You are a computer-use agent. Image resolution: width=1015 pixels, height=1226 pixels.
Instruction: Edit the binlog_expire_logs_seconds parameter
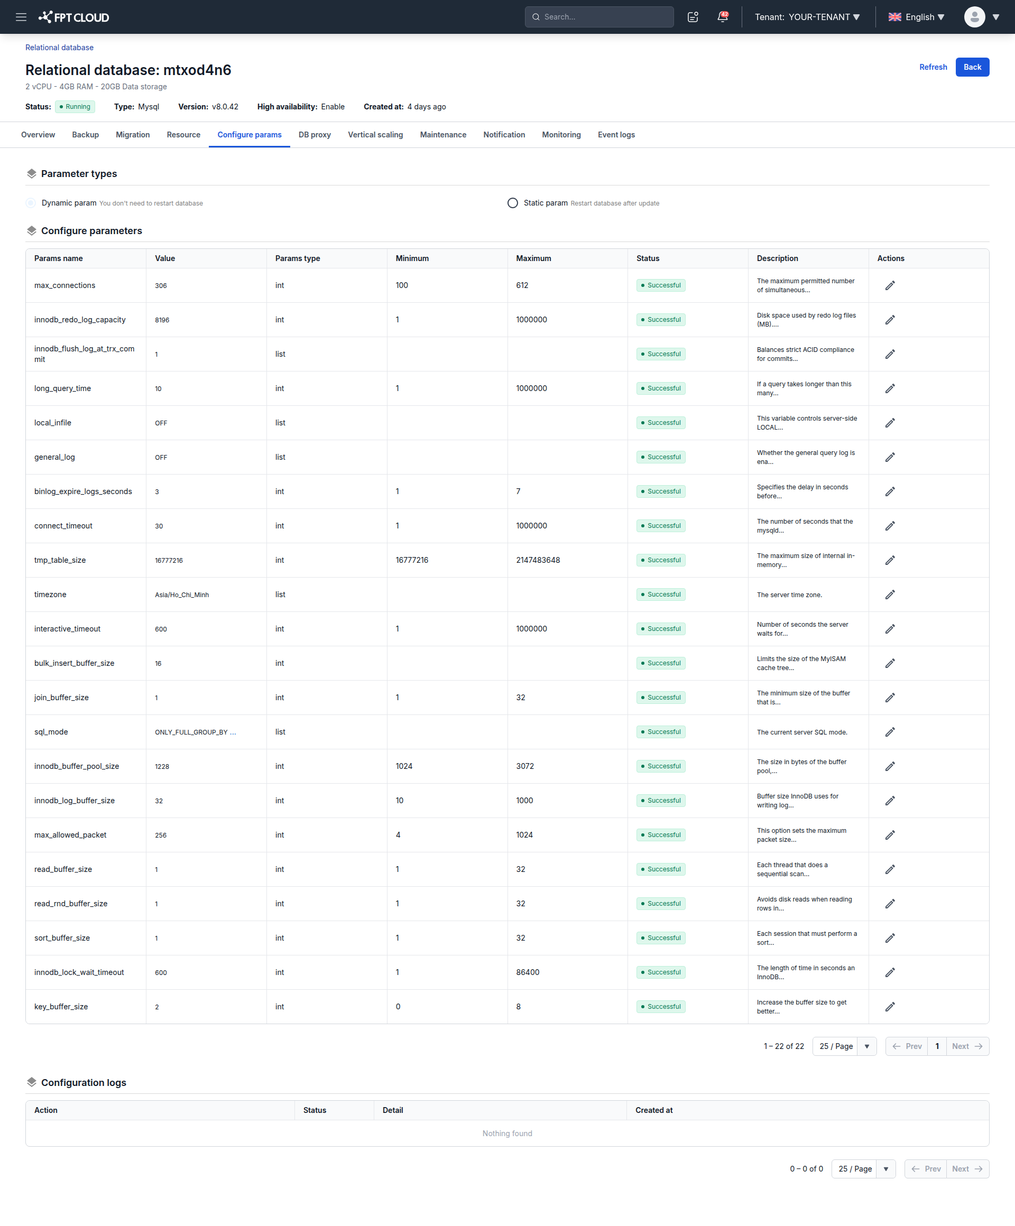click(889, 491)
